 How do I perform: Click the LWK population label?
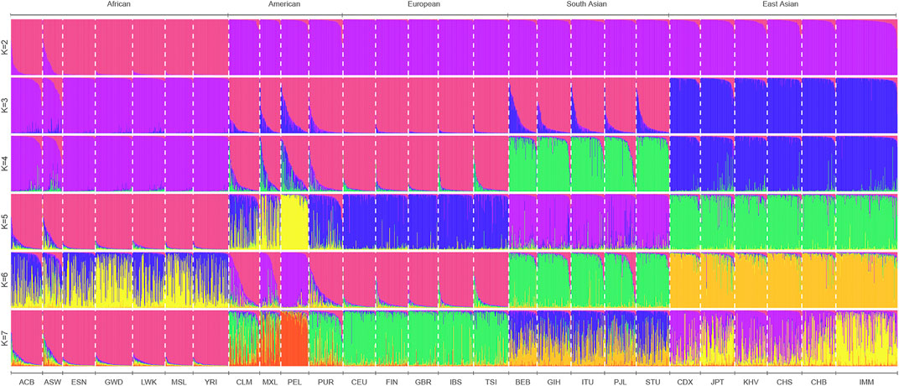click(x=148, y=381)
